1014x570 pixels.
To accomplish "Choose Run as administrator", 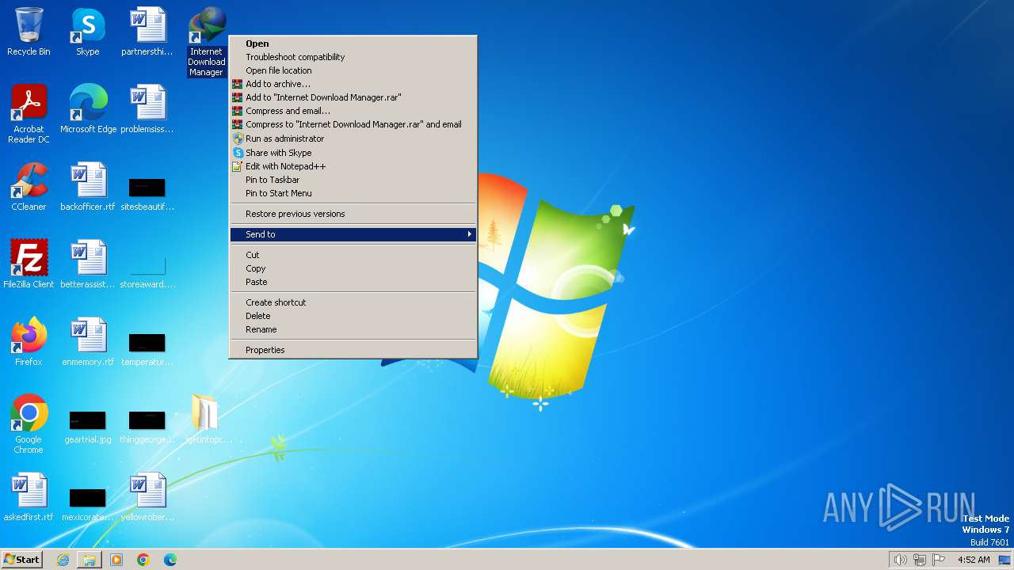I will tap(353, 139).
